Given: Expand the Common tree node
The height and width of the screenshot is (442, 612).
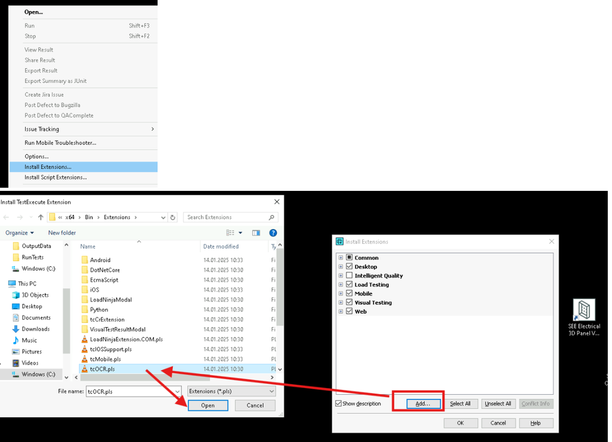Looking at the screenshot, I should (x=341, y=258).
